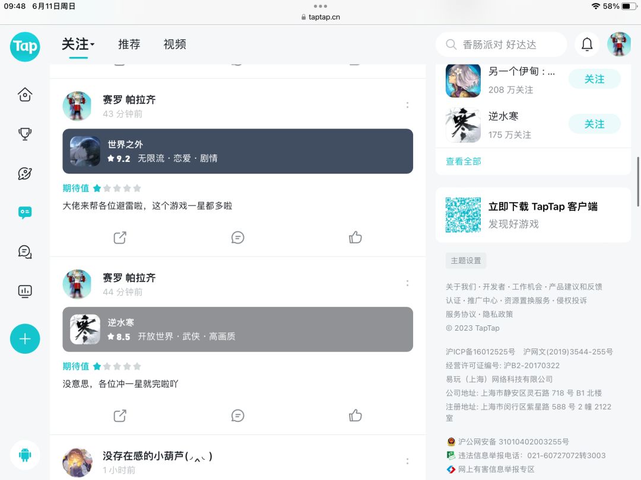Open more options for 没存在感的小葫芦 post

pyautogui.click(x=407, y=461)
